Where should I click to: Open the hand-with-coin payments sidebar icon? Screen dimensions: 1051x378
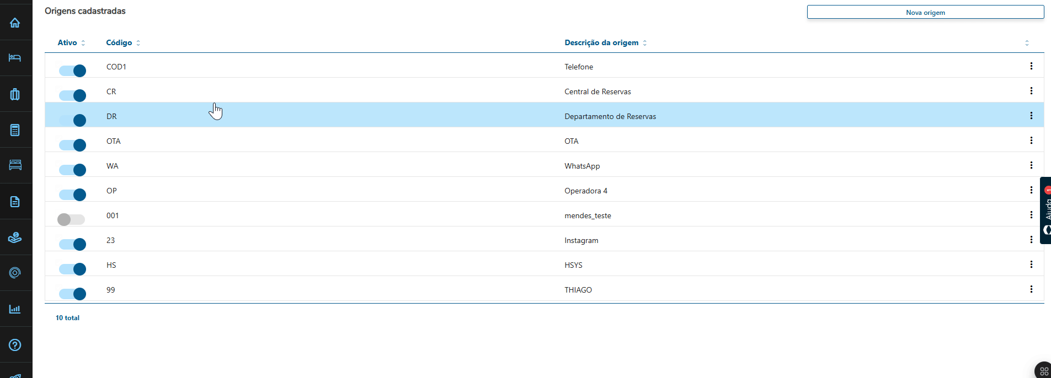point(15,237)
